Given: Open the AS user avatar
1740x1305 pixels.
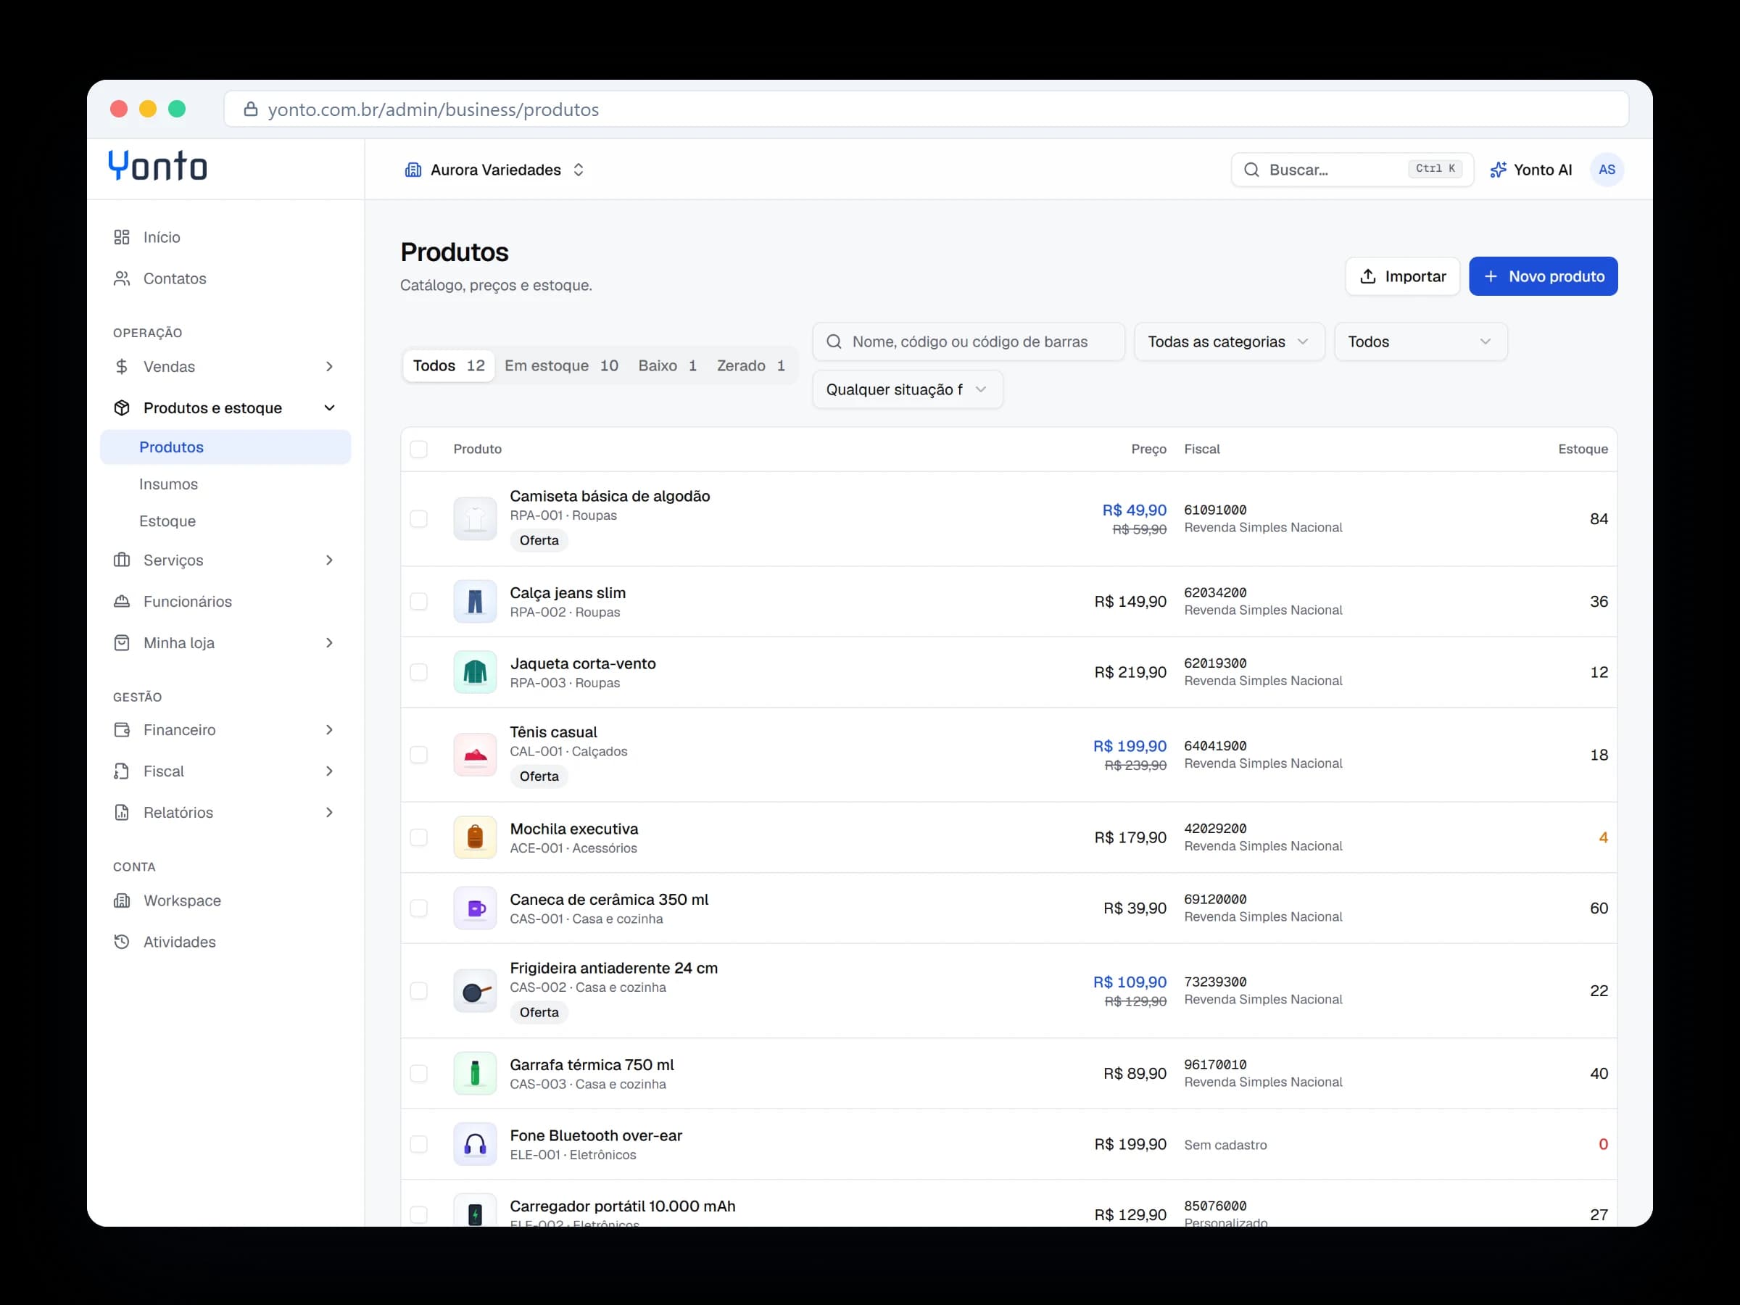Looking at the screenshot, I should pos(1607,170).
